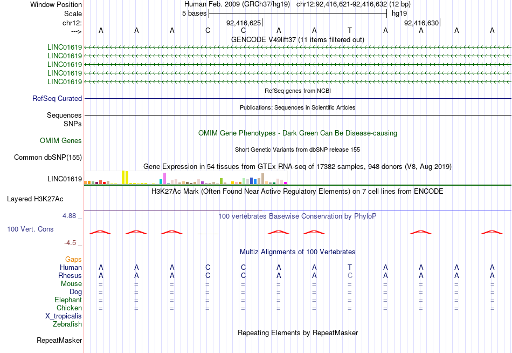Click the orange Gaps label
Image resolution: width=512 pixels, height=353 pixels.
coord(73,260)
